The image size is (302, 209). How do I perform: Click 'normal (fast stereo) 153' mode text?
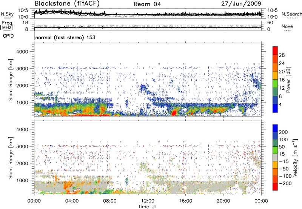point(65,37)
